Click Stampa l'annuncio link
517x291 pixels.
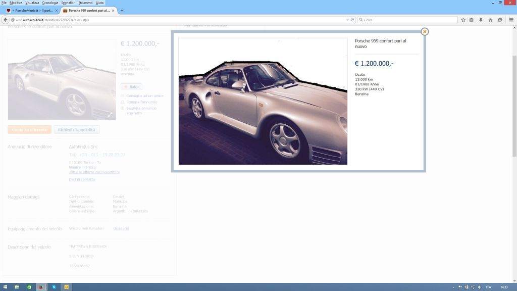[x=142, y=102]
